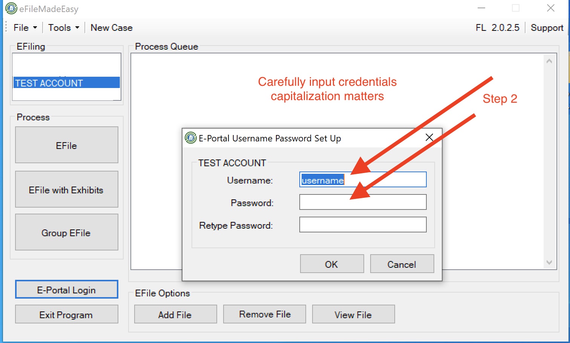Select TEST ACCOUNT in EFiling list
The width and height of the screenshot is (570, 343).
67,83
